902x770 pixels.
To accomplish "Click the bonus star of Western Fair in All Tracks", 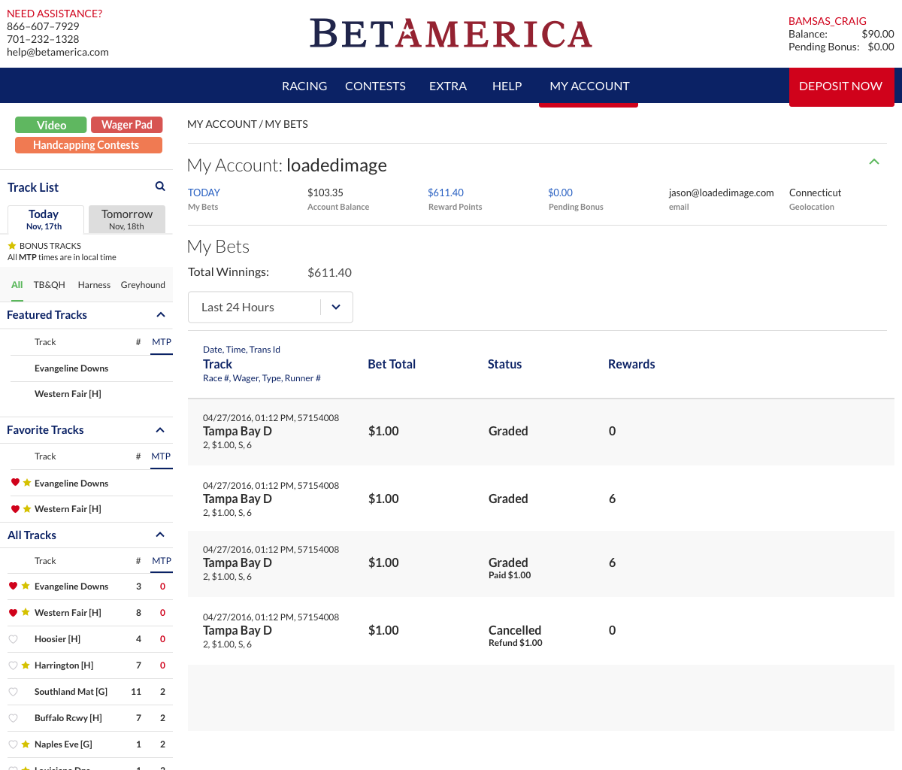I will coord(26,613).
